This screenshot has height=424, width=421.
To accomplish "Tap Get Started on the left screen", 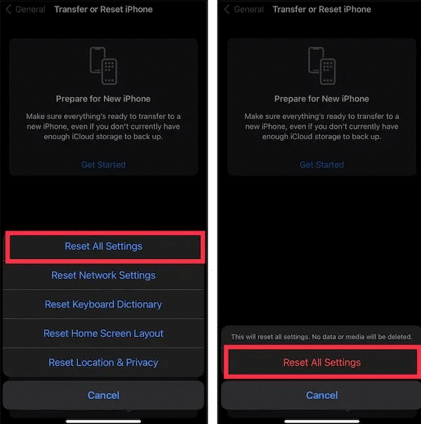I will pyautogui.click(x=103, y=165).
